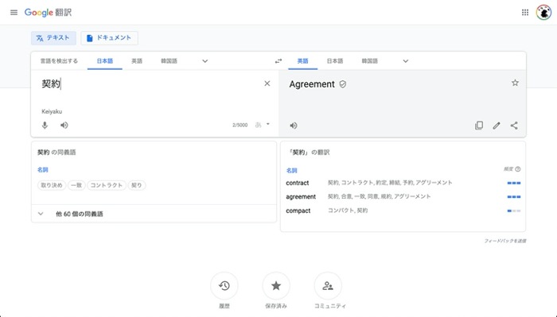The height and width of the screenshot is (317, 557).
Task: Clear the source text with X
Action: point(267,83)
